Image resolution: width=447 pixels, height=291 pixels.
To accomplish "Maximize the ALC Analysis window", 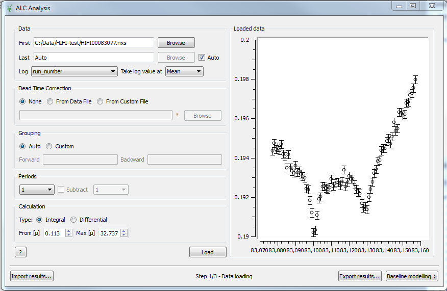I will coord(412,6).
